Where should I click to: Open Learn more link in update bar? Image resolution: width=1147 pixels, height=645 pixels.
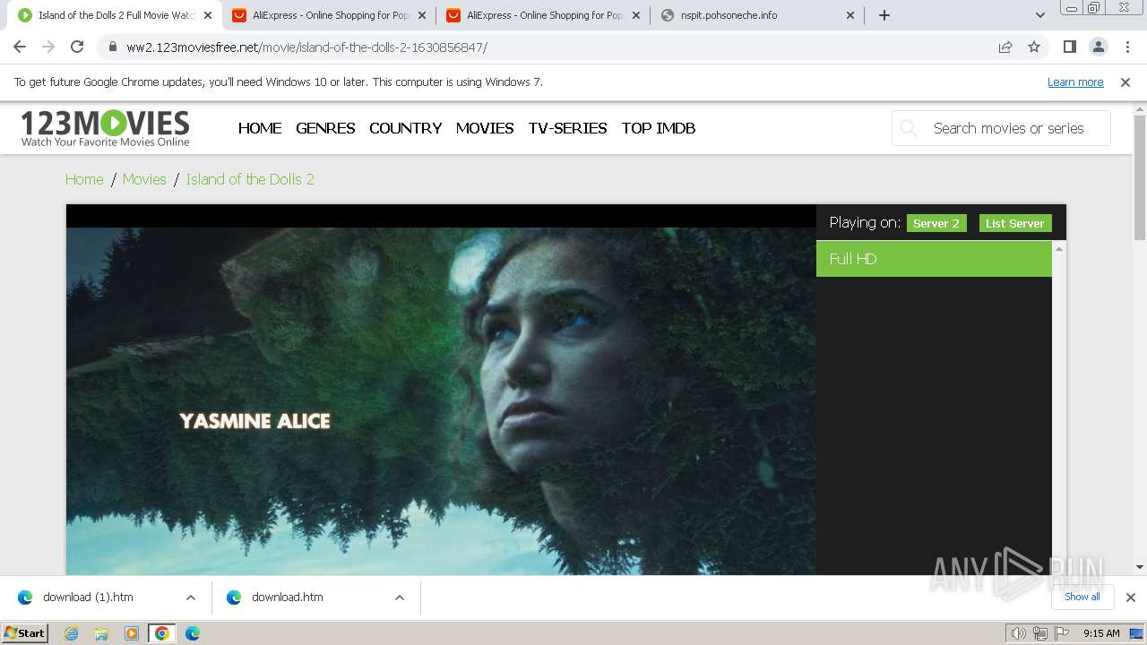tap(1075, 82)
